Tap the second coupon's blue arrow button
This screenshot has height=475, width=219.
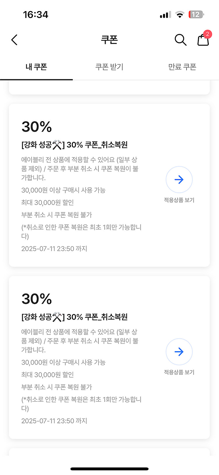tap(179, 351)
